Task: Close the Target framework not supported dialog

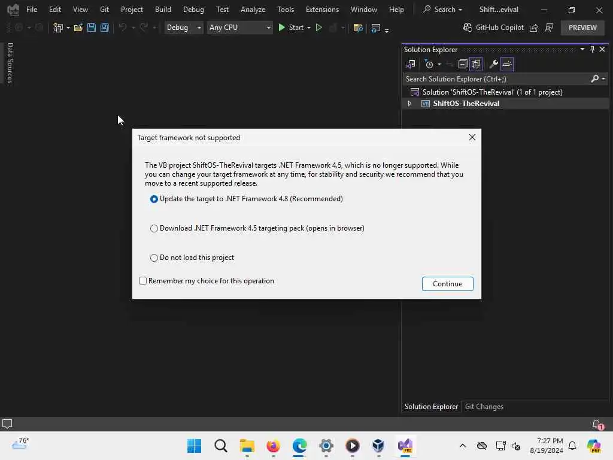Action: [472, 137]
